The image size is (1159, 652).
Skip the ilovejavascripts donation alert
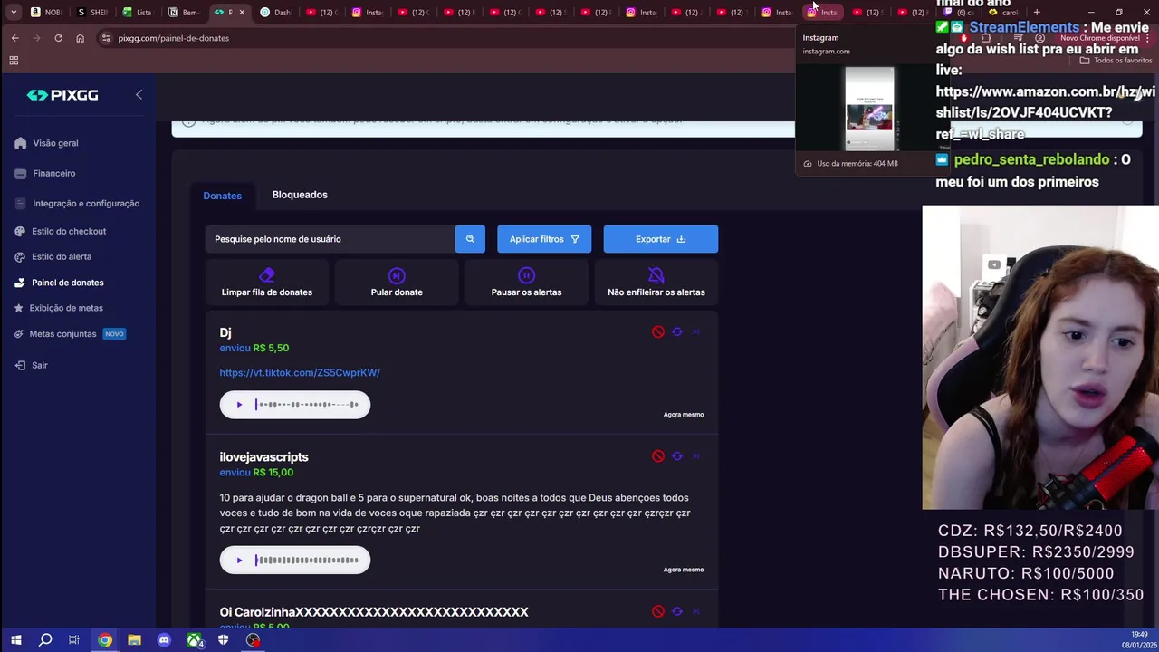[x=696, y=456]
